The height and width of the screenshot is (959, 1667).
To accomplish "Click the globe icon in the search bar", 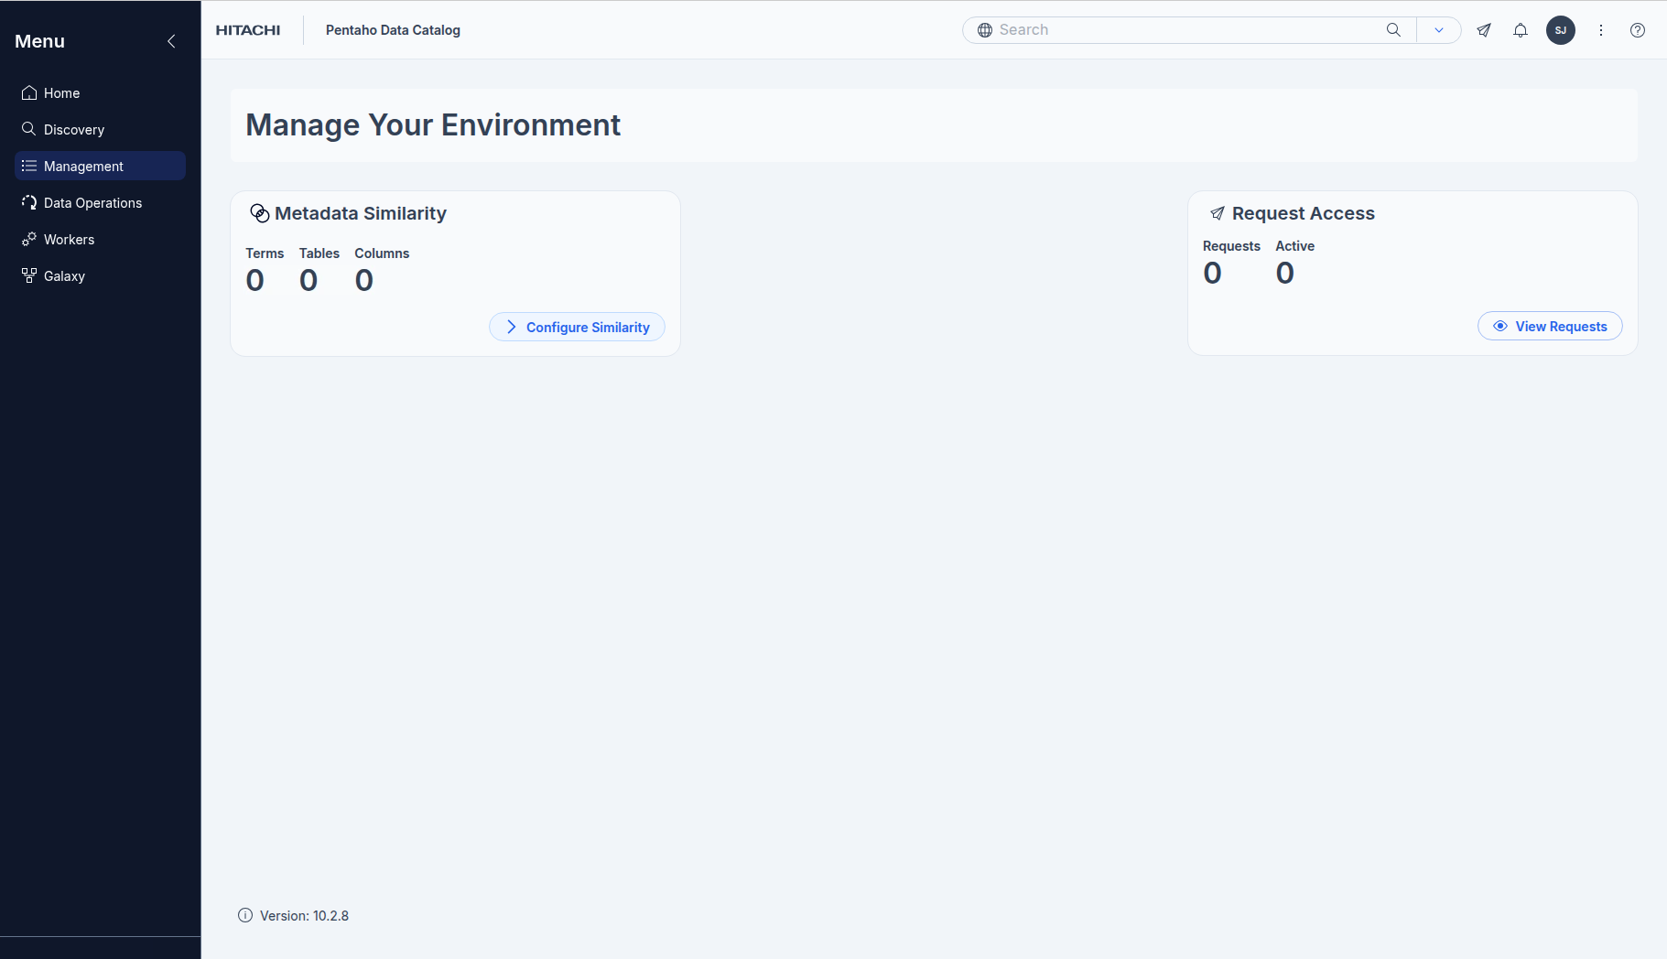I will point(985,30).
